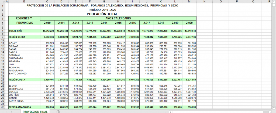Click the horizontal scrollbar left arrow
276x113 pixels.
tap(170, 112)
